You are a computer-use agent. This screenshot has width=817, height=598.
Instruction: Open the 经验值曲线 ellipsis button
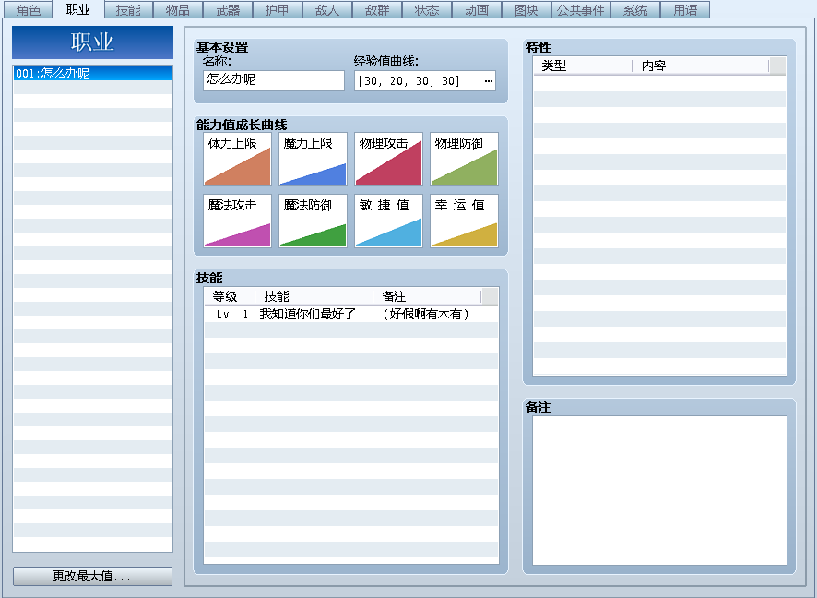click(x=488, y=81)
